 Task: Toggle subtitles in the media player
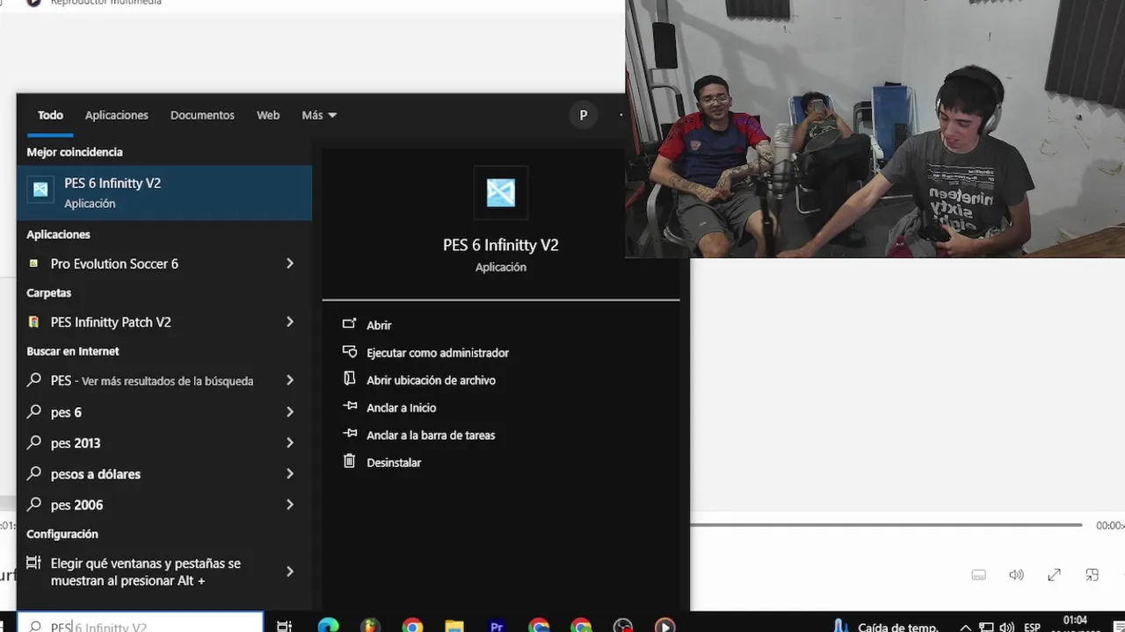(x=978, y=575)
